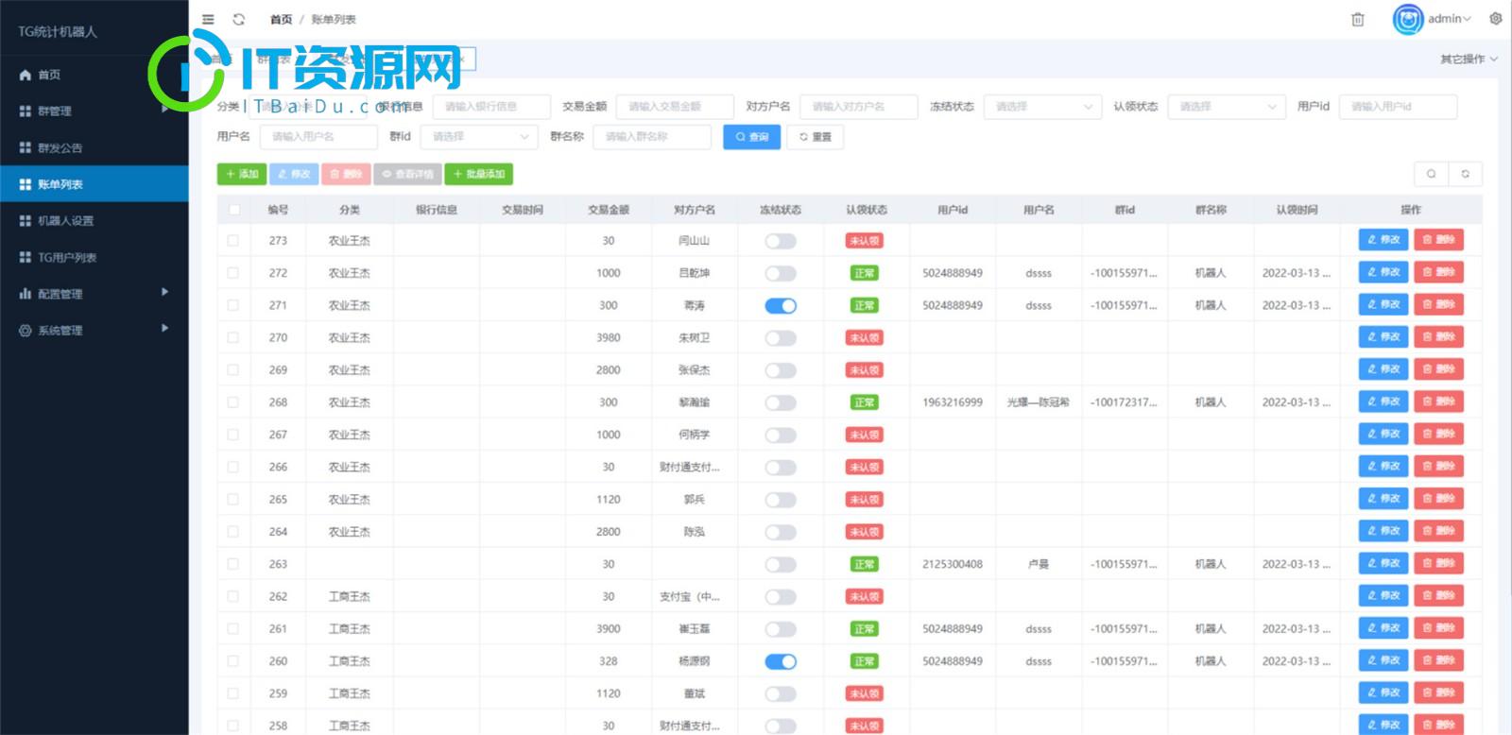Expand 配置管理 sidebar menu
The image size is (1512, 735).
(94, 294)
